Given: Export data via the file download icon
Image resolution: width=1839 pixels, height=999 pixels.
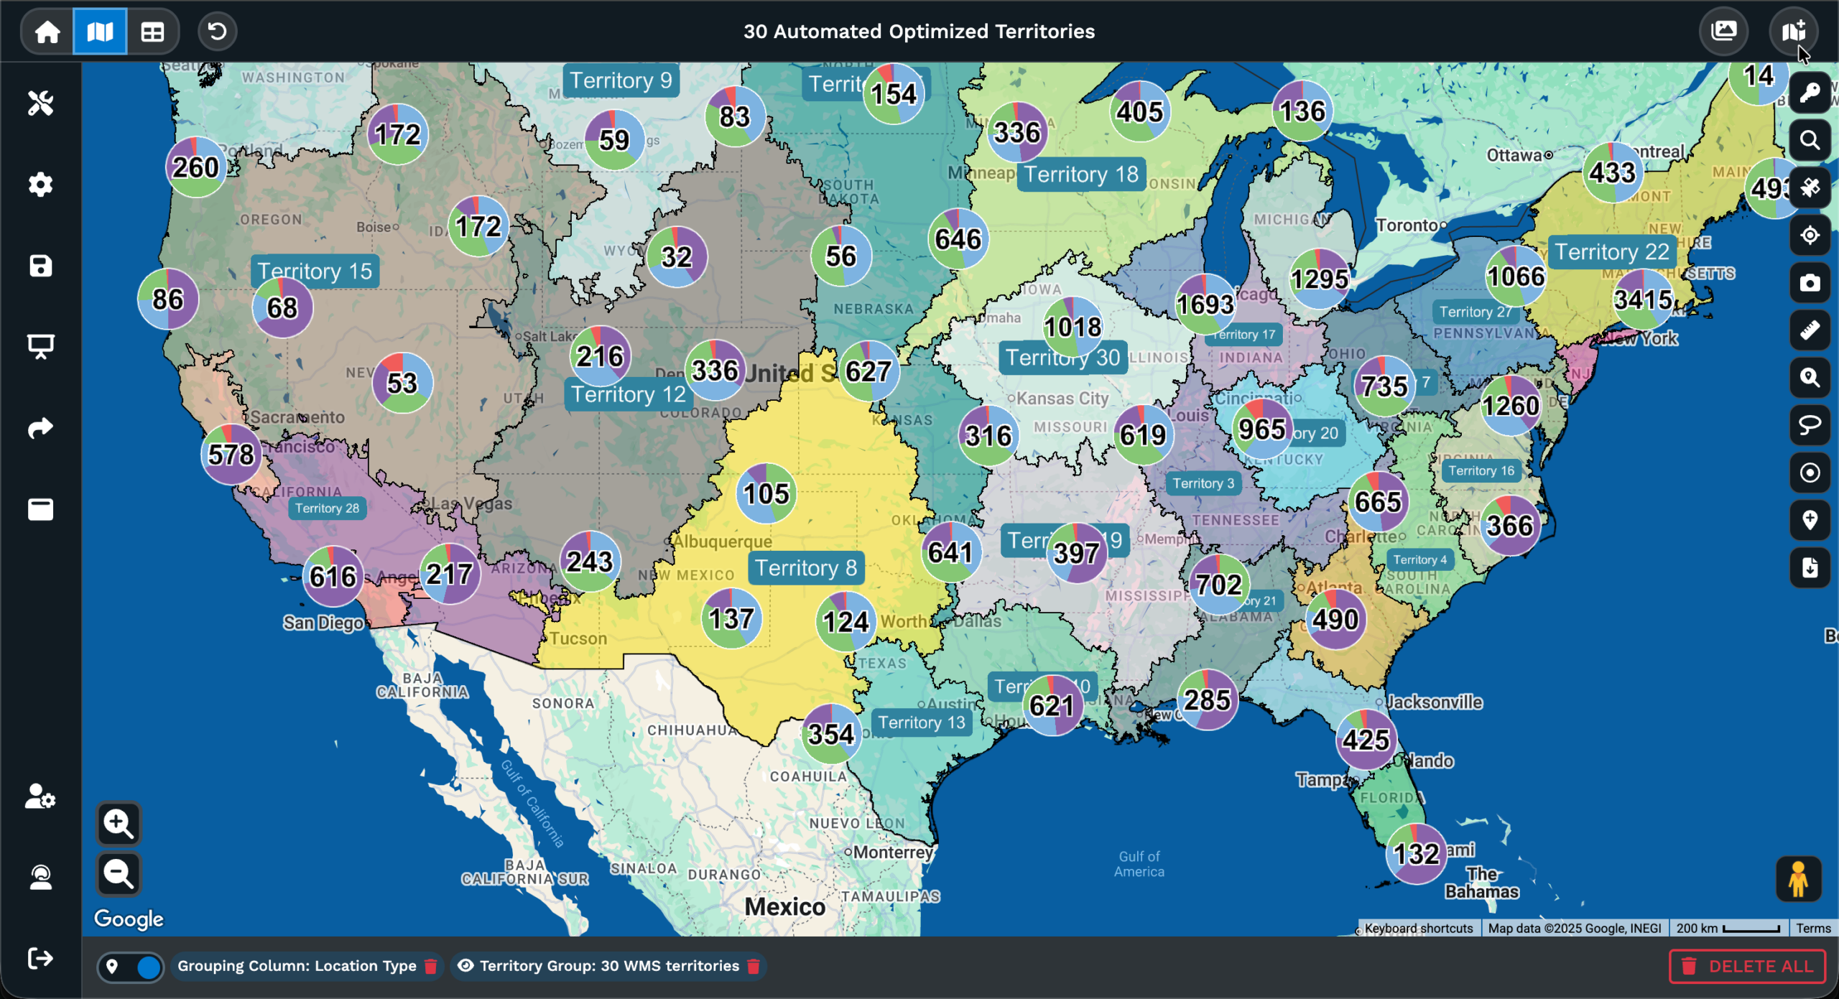Looking at the screenshot, I should tap(1810, 568).
